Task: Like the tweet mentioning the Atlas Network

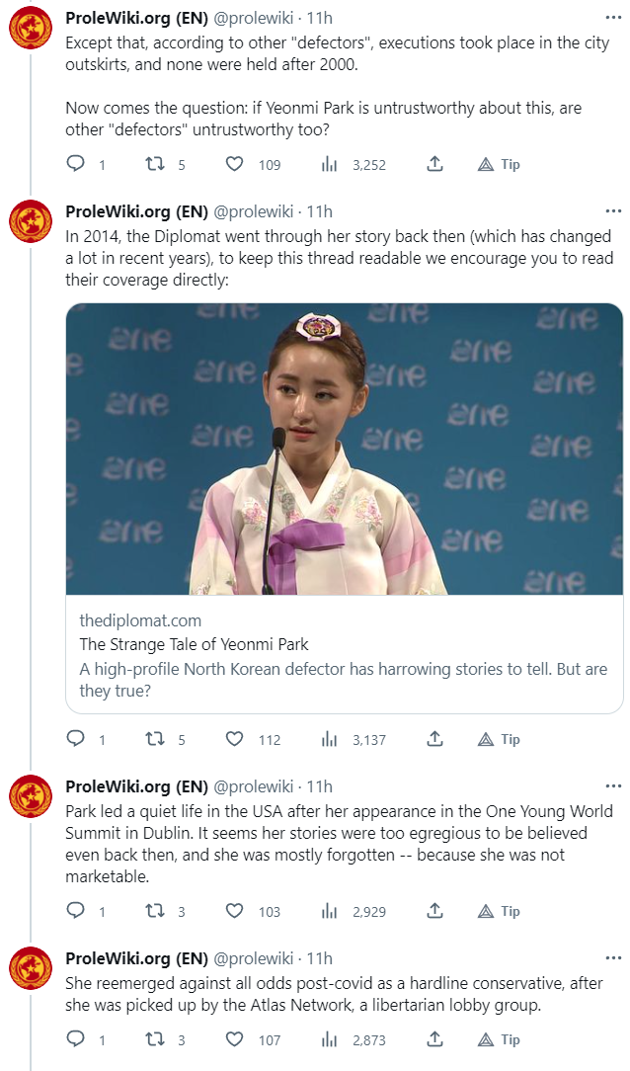Action: 234,1039
